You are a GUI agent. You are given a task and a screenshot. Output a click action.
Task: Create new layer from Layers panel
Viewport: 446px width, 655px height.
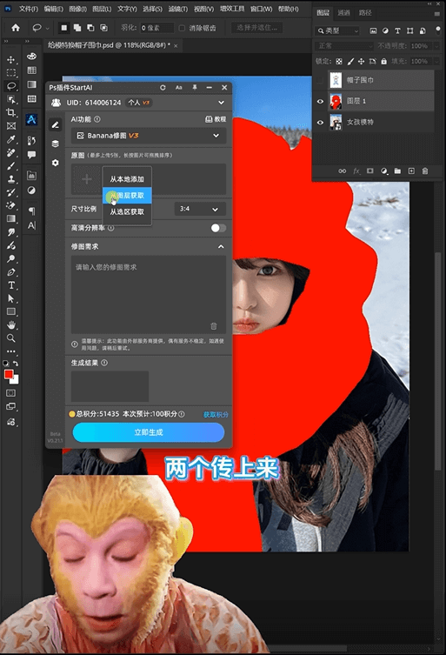point(411,170)
